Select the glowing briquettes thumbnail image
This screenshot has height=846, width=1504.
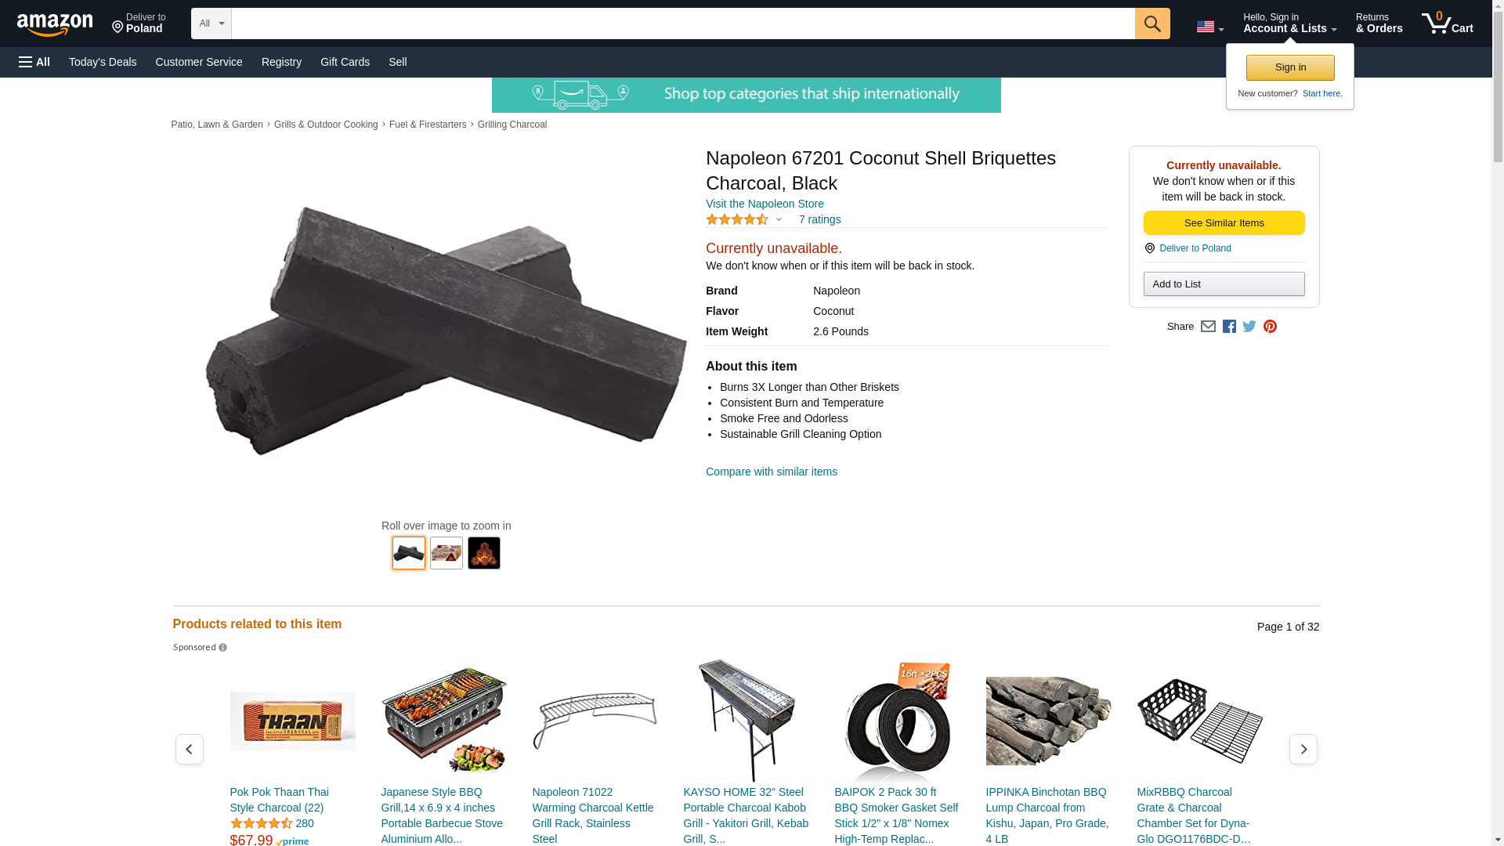[x=484, y=553]
